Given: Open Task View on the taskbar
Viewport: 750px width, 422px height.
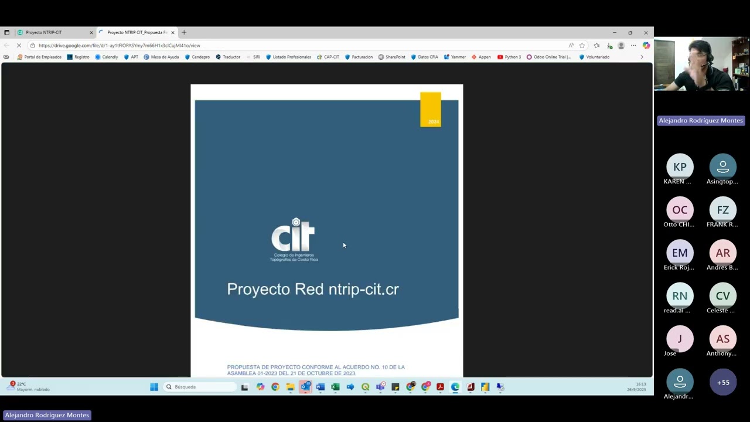Looking at the screenshot, I should pos(244,387).
